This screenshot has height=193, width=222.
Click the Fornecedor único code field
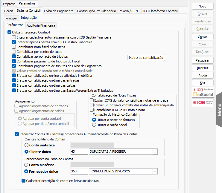(79, 171)
